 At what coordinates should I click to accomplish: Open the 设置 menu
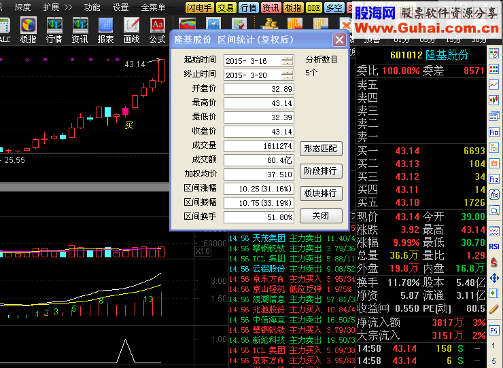pos(120,7)
